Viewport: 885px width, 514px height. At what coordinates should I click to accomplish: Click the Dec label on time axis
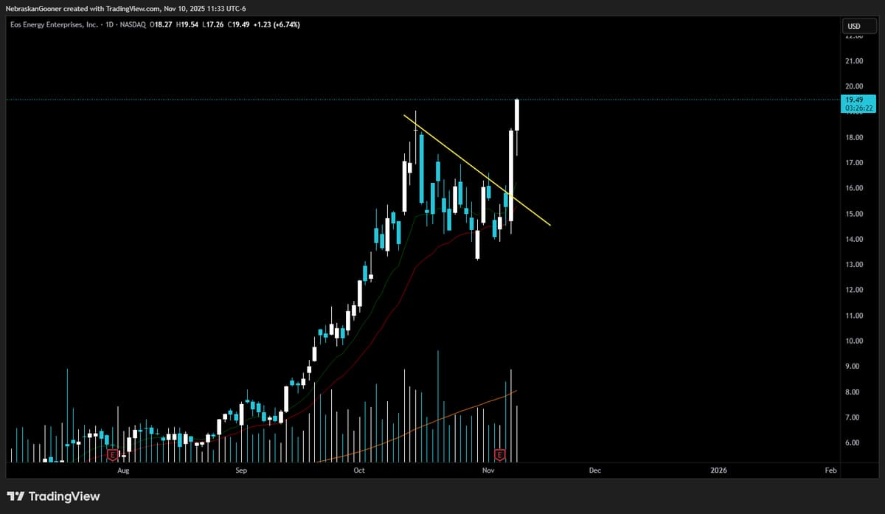point(594,470)
